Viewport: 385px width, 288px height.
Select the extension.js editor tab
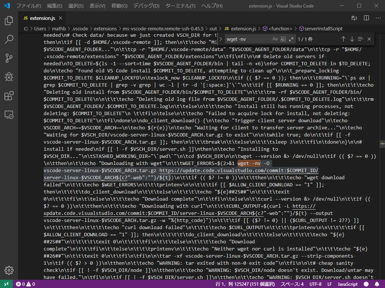(43, 18)
